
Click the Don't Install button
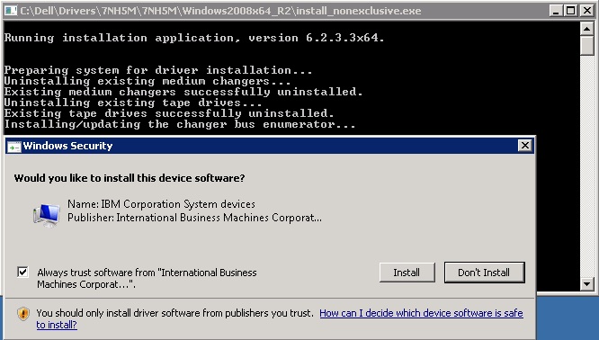point(484,273)
